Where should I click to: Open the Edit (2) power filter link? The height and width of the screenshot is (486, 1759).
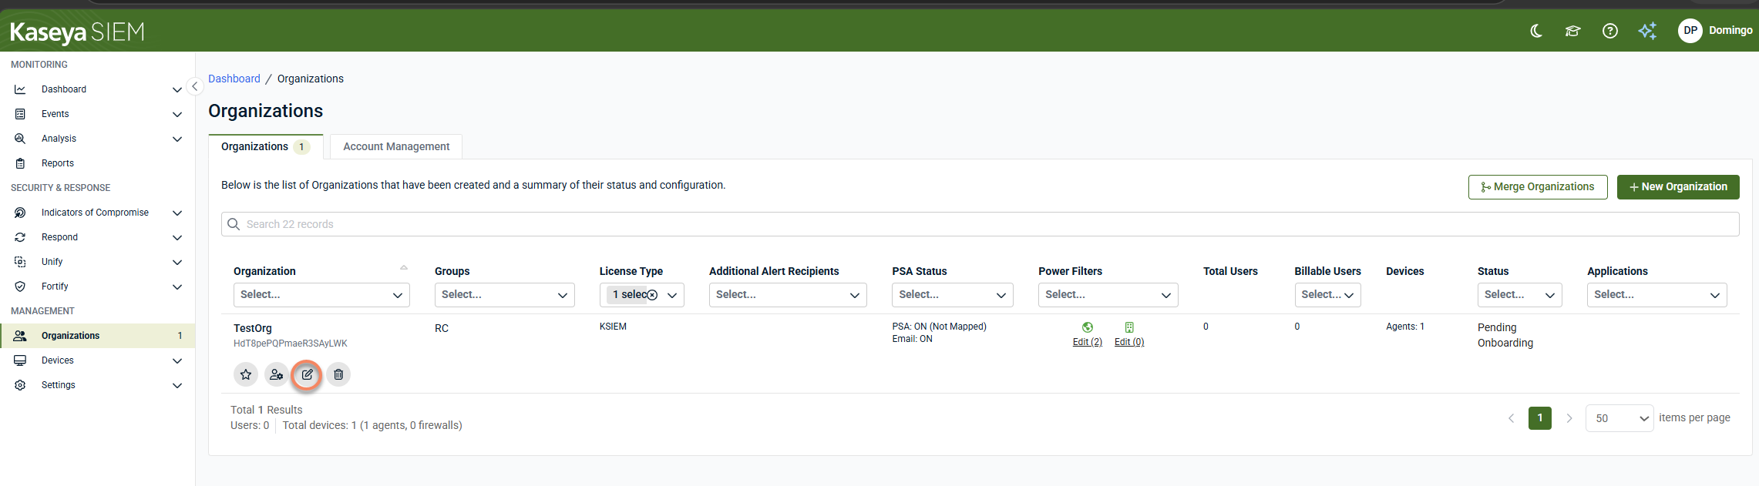pyautogui.click(x=1087, y=342)
